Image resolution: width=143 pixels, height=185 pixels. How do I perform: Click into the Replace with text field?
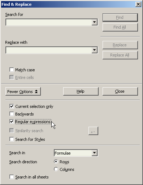[x=49, y=50]
